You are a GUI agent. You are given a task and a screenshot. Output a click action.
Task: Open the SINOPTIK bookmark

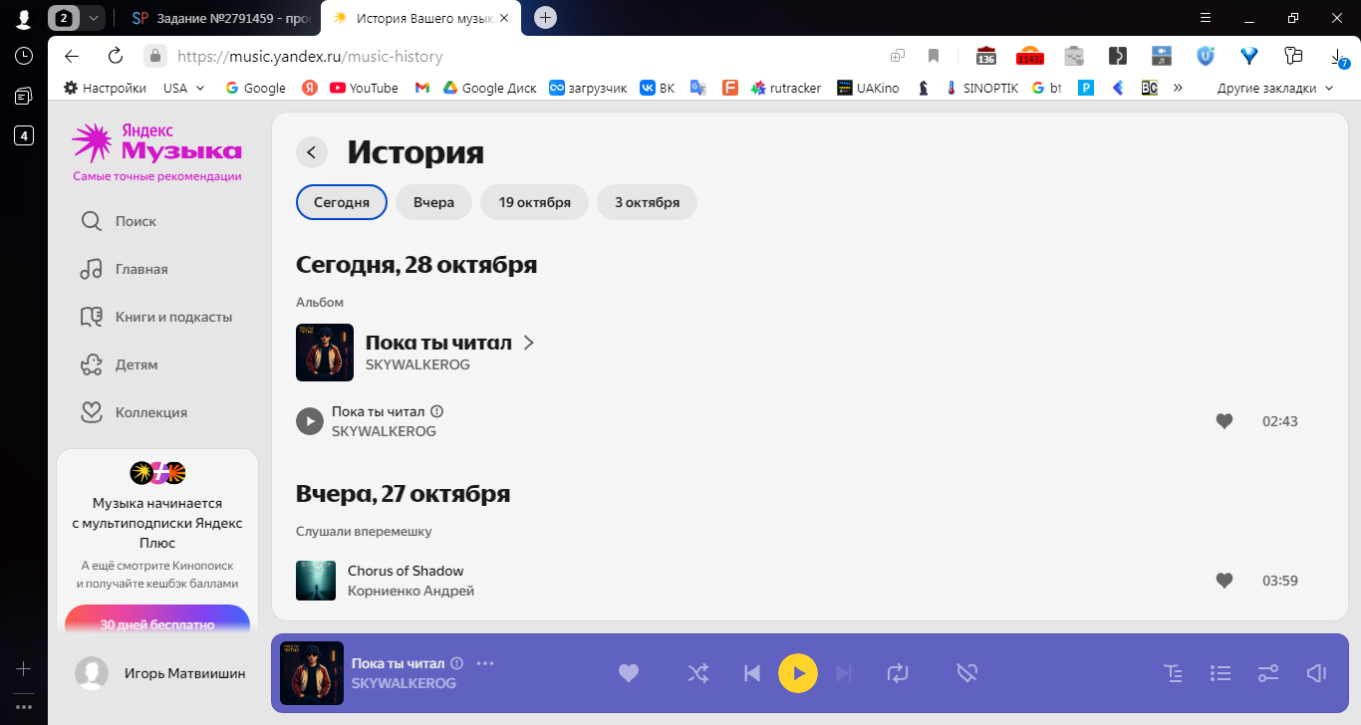[981, 88]
